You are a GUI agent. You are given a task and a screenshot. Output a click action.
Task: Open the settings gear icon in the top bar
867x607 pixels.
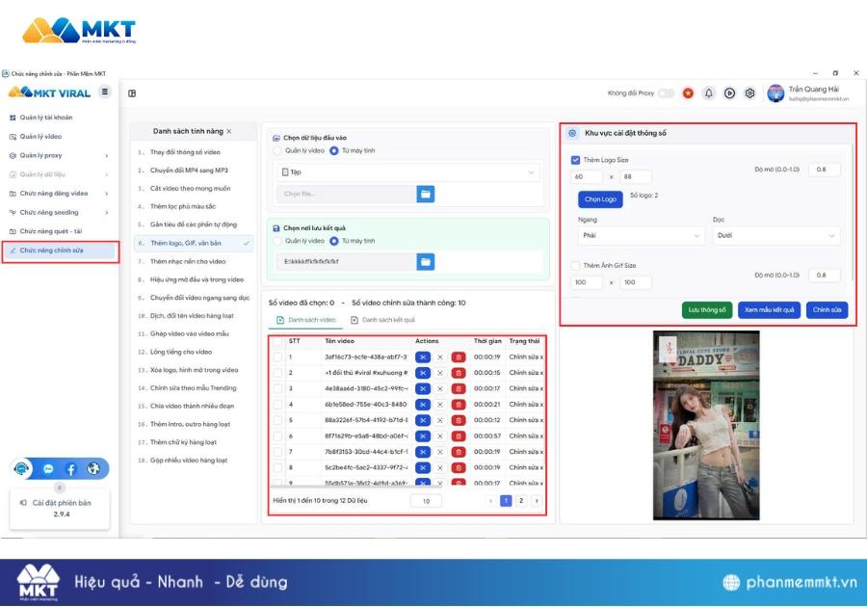(749, 92)
